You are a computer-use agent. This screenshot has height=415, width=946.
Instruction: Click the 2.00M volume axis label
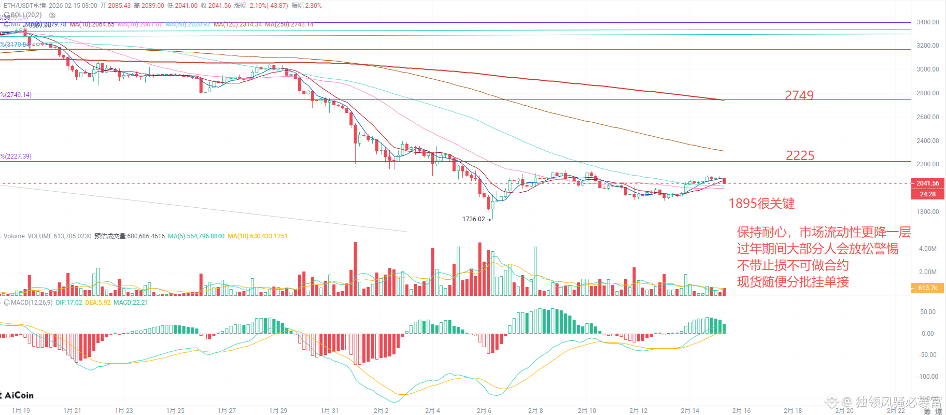928,272
